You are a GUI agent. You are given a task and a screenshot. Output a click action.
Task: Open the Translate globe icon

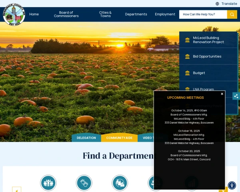(x=217, y=4)
